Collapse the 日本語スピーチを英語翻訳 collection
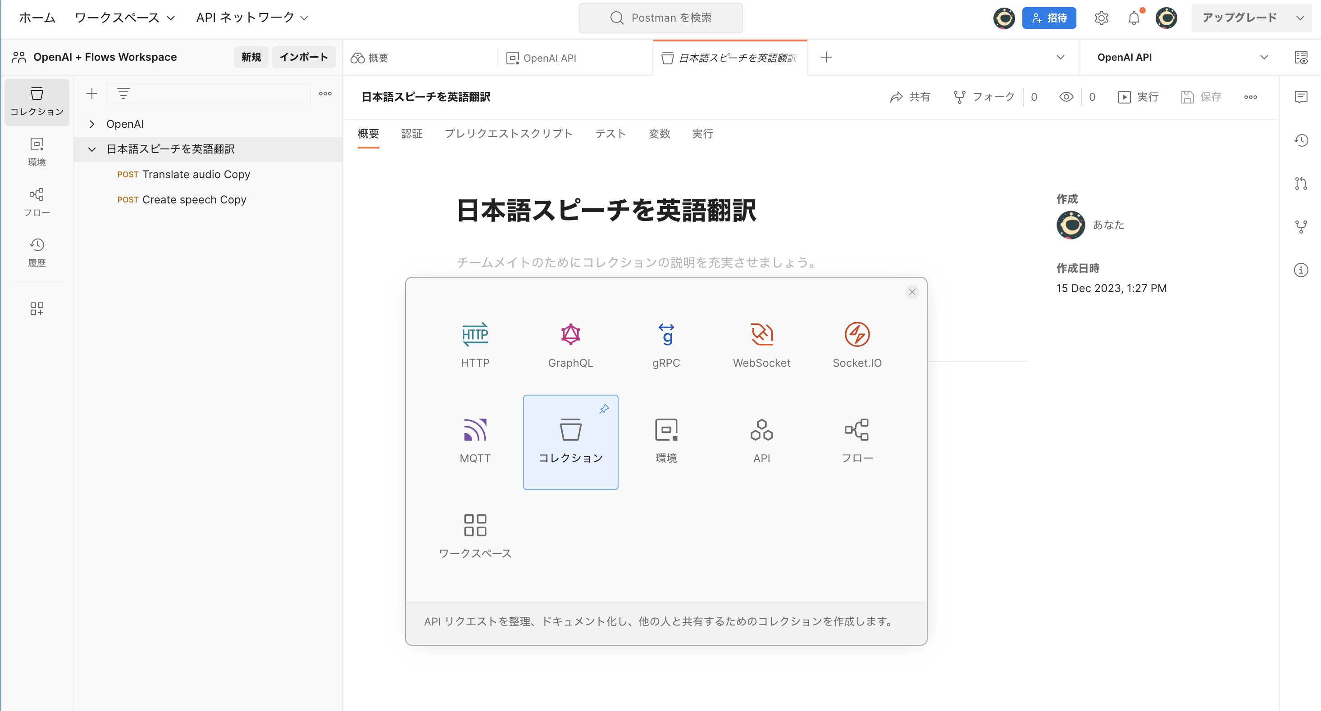The width and height of the screenshot is (1321, 711). tap(92, 149)
